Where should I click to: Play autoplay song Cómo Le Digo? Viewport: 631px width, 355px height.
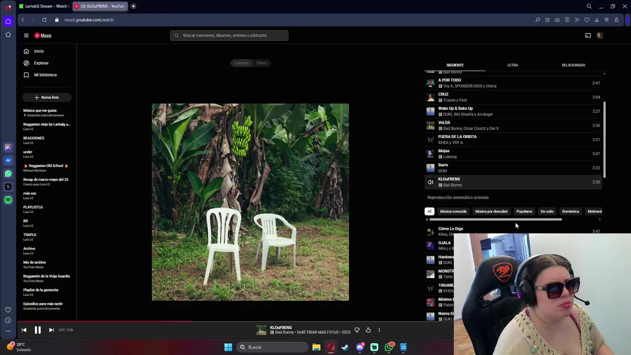coord(513,231)
